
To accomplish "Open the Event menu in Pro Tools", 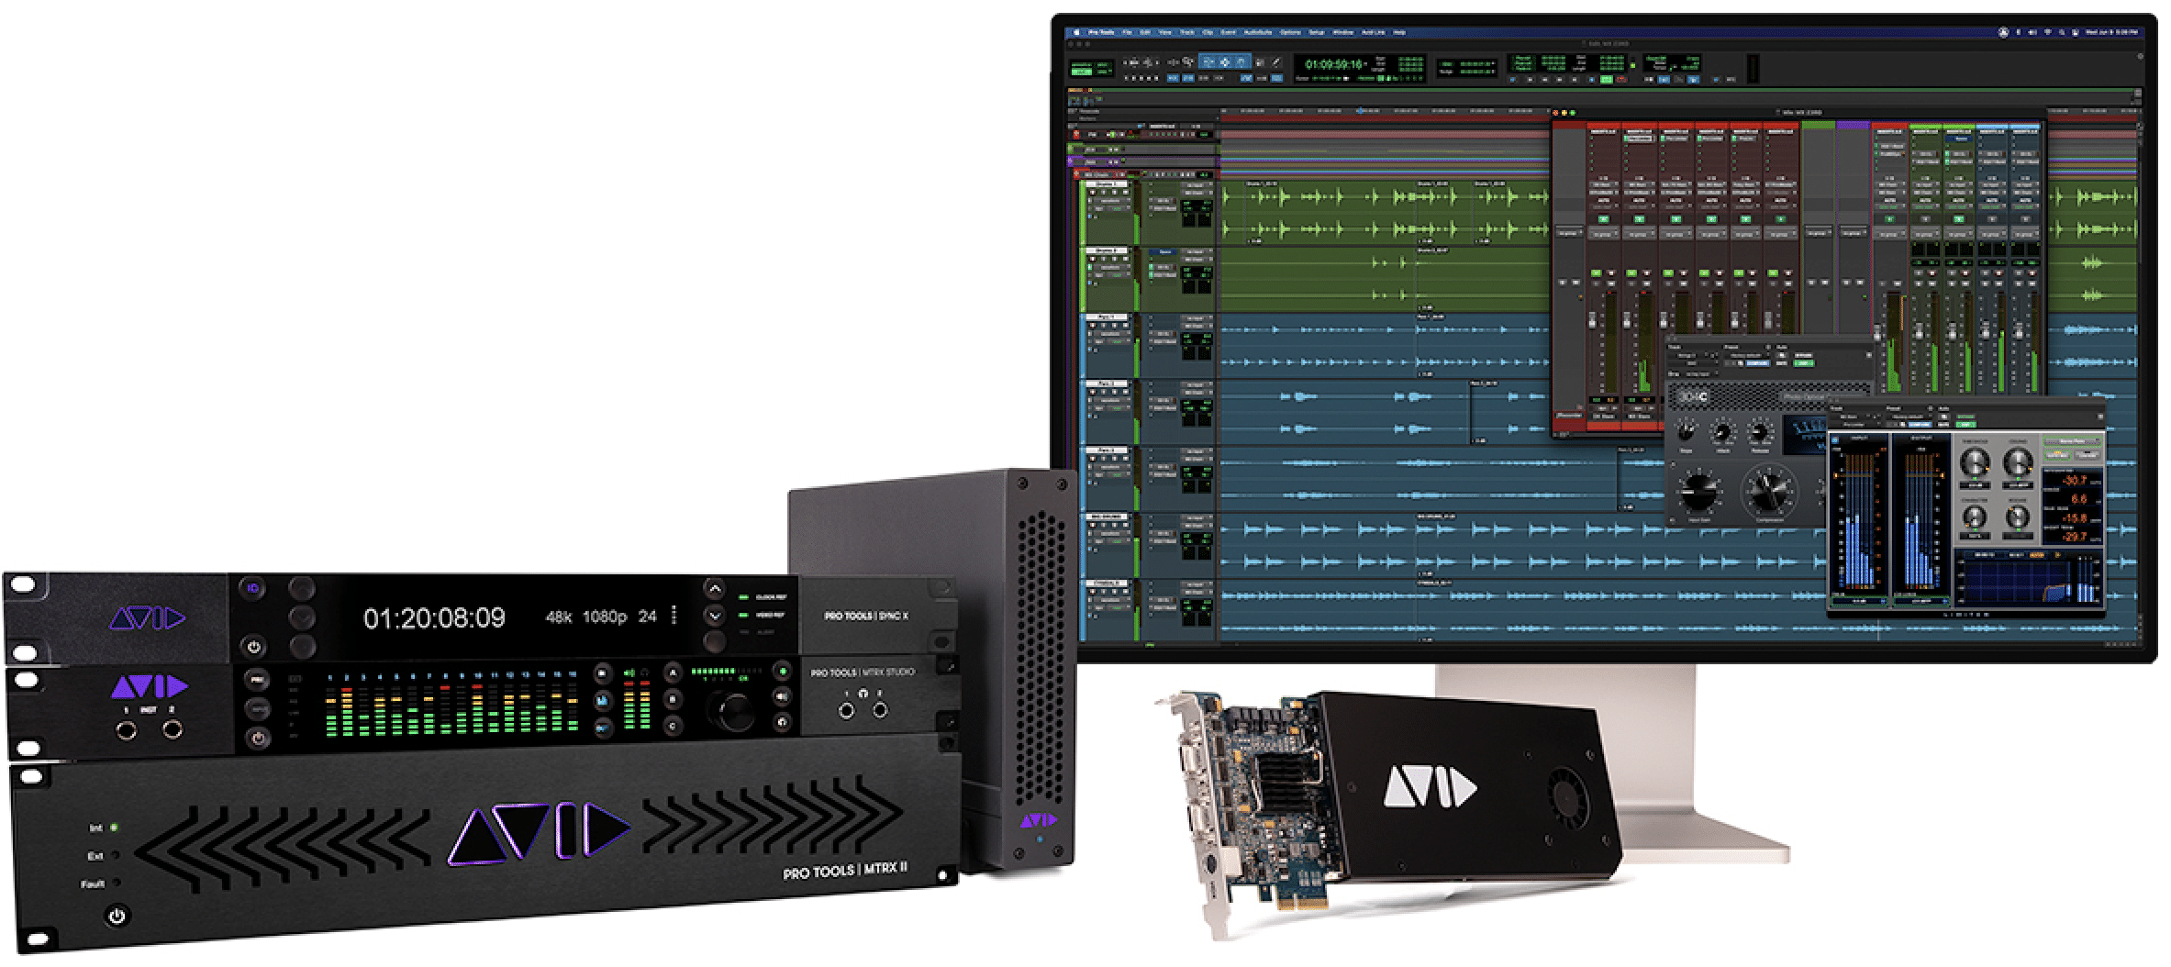I will pos(1228,32).
